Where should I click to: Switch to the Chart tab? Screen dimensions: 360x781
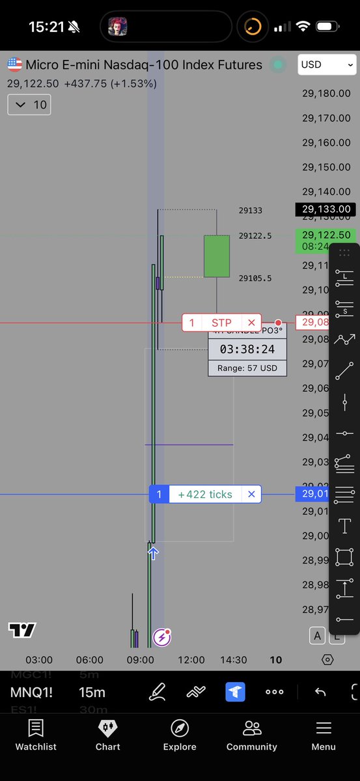(108, 735)
